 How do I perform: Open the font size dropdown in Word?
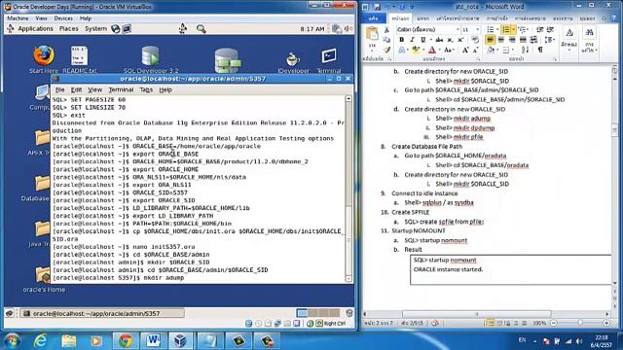[x=478, y=30]
